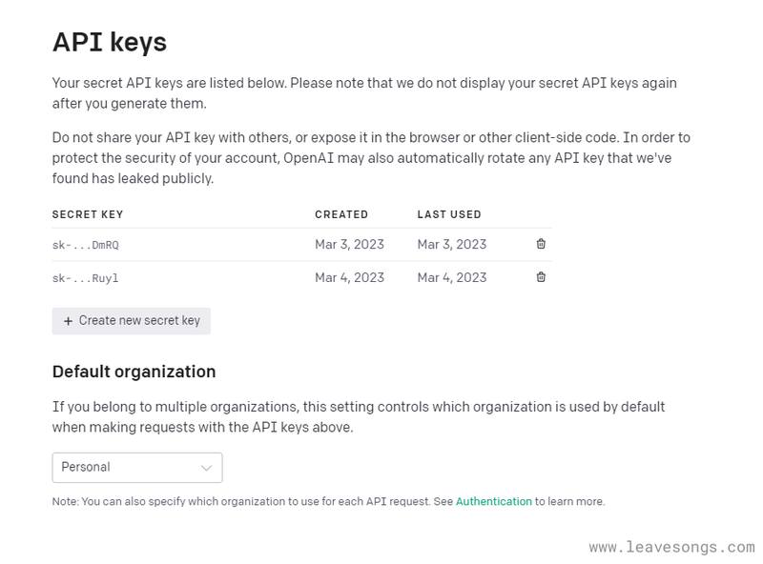
Task: Click the plus icon on the create key button
Action: [x=68, y=321]
